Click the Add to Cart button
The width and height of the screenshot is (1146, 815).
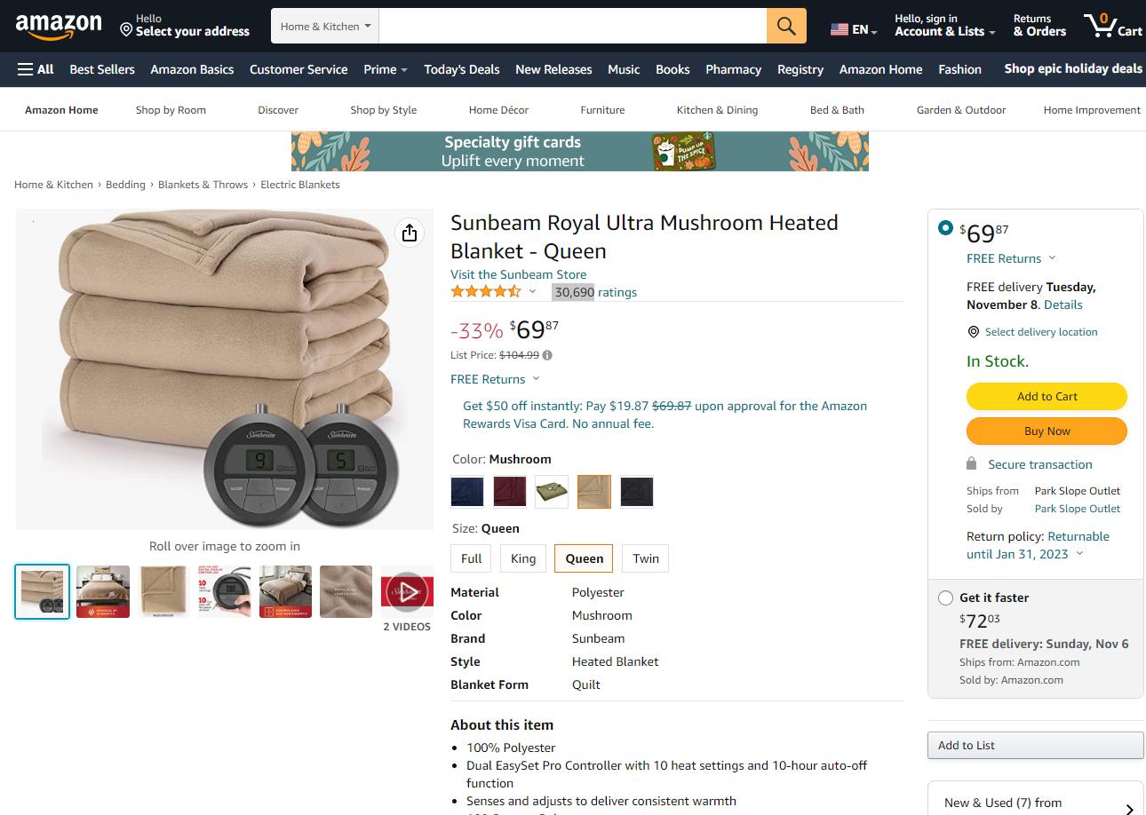1046,396
